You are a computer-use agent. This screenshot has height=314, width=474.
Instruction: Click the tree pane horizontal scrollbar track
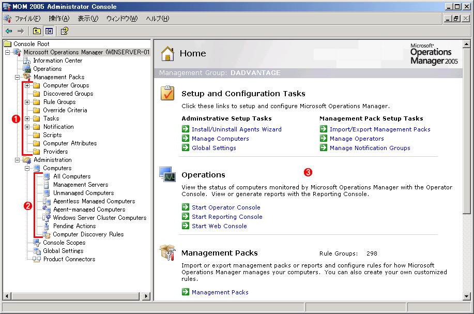click(76, 296)
